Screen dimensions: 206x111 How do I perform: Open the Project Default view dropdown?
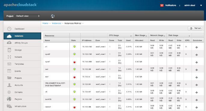click(x=28, y=16)
